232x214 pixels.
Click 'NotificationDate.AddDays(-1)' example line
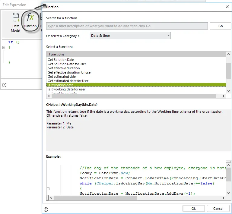[x=137, y=194]
